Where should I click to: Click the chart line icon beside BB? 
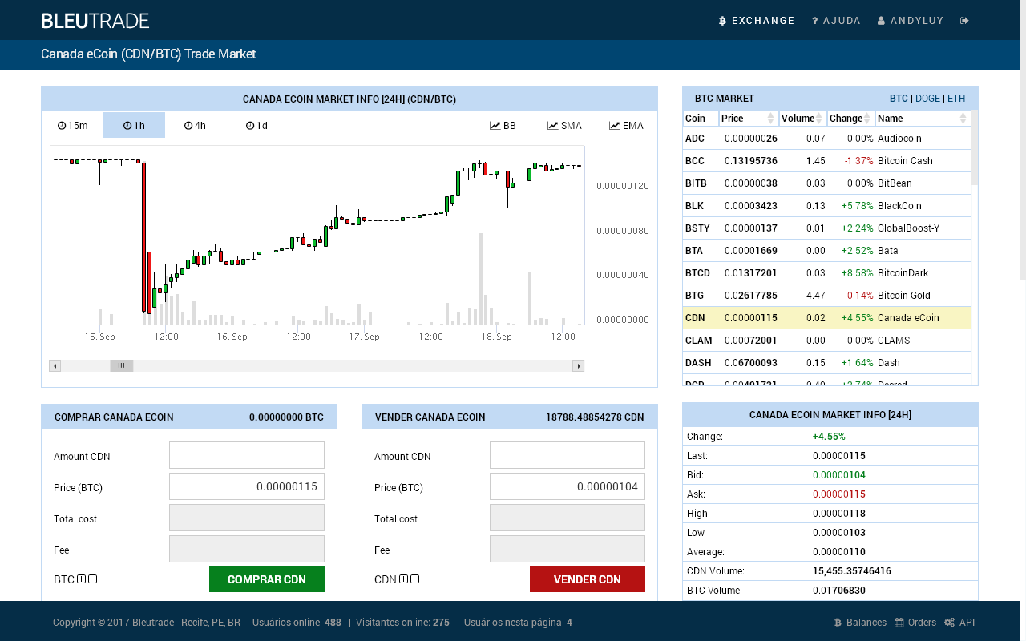pyautogui.click(x=495, y=126)
